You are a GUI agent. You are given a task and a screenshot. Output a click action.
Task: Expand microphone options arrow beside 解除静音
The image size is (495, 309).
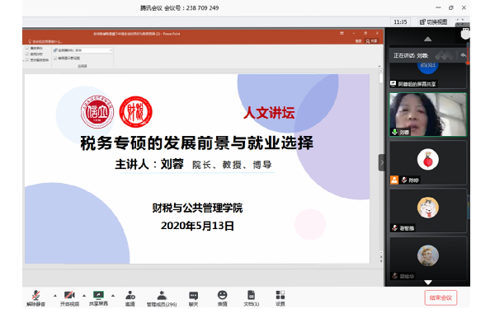(55, 296)
